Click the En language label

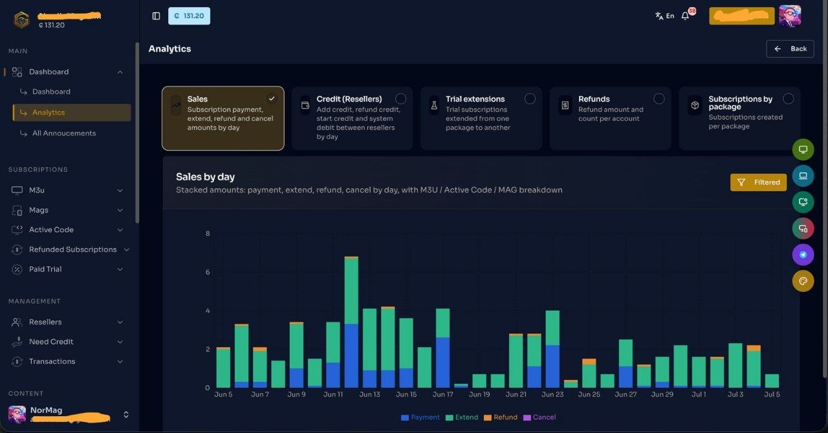click(670, 16)
